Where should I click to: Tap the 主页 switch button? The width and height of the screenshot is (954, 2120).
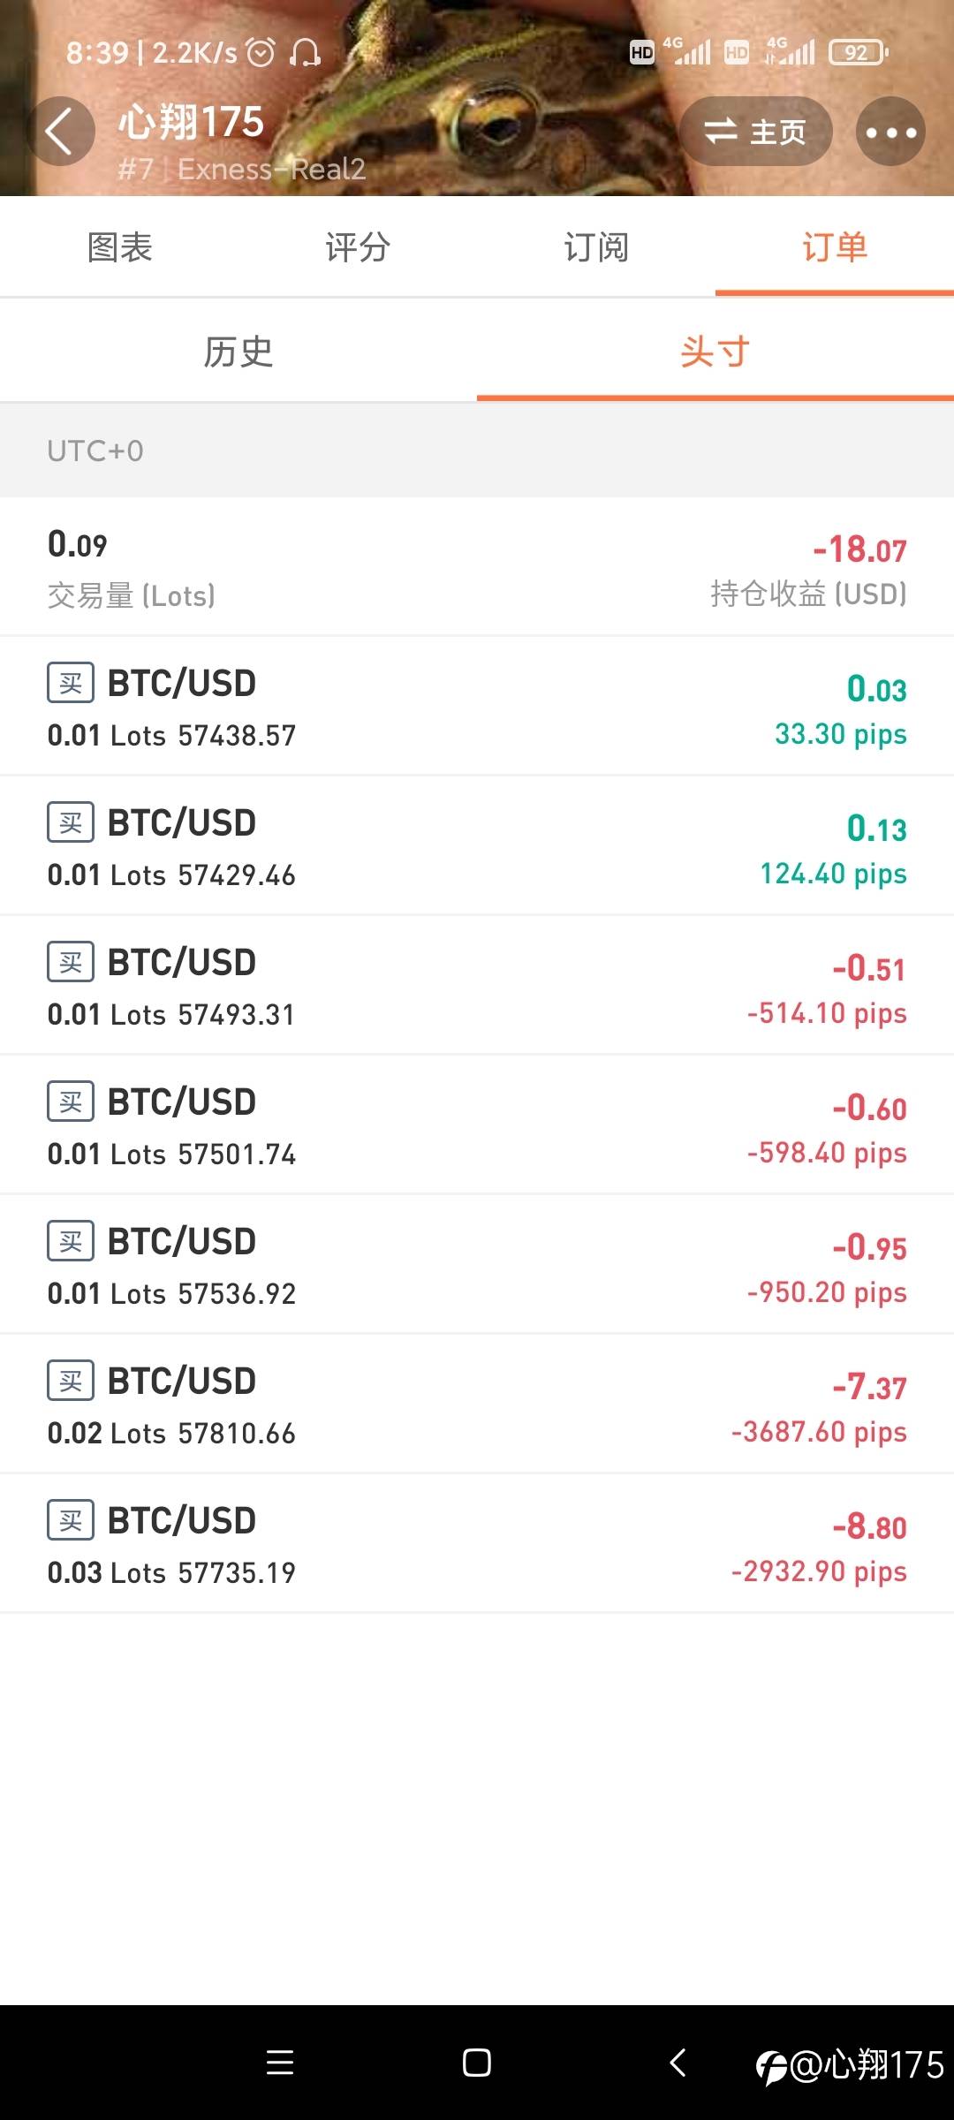click(755, 132)
